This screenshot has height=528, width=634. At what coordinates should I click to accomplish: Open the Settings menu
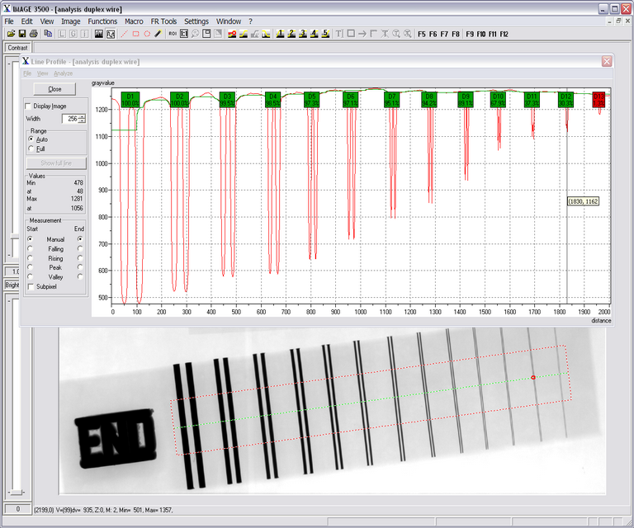(x=196, y=21)
